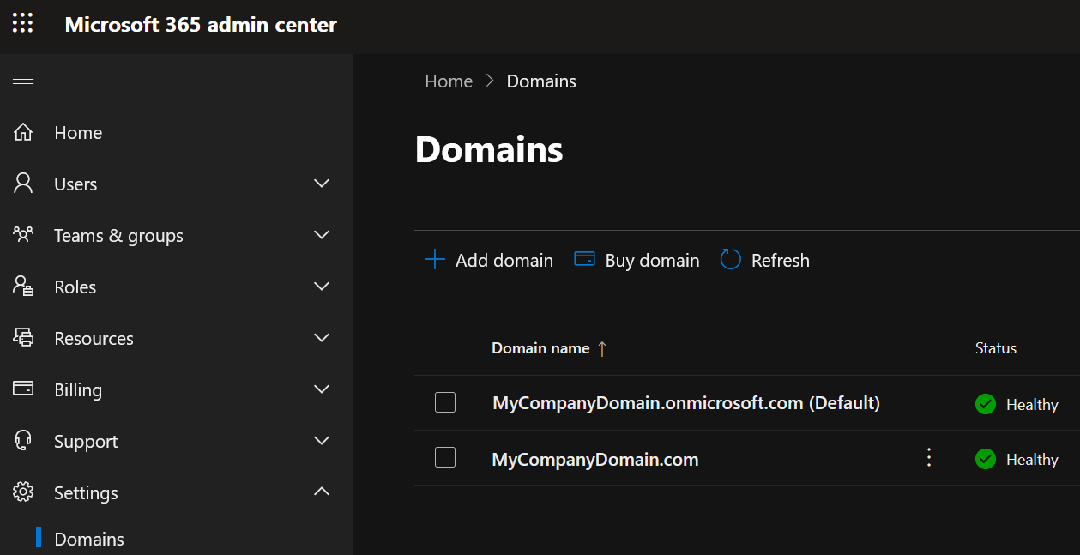Click the circular Refresh icon
Screen dimensions: 1080x555
coord(730,260)
